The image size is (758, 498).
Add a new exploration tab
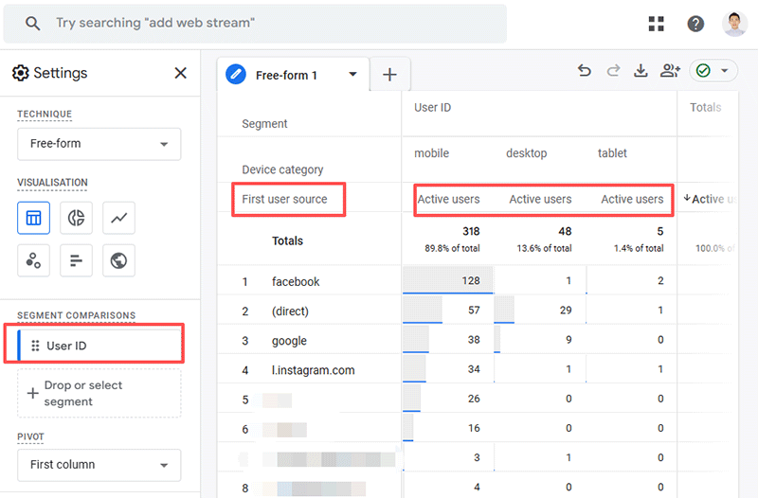click(389, 75)
